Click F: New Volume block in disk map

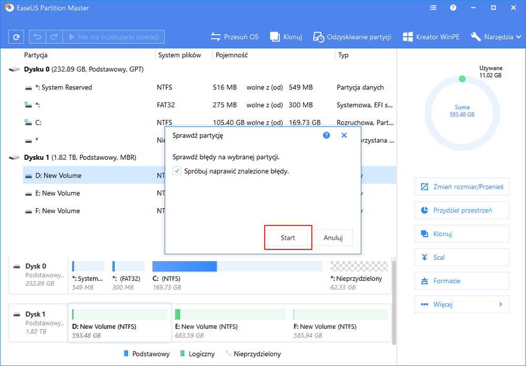coord(340,324)
